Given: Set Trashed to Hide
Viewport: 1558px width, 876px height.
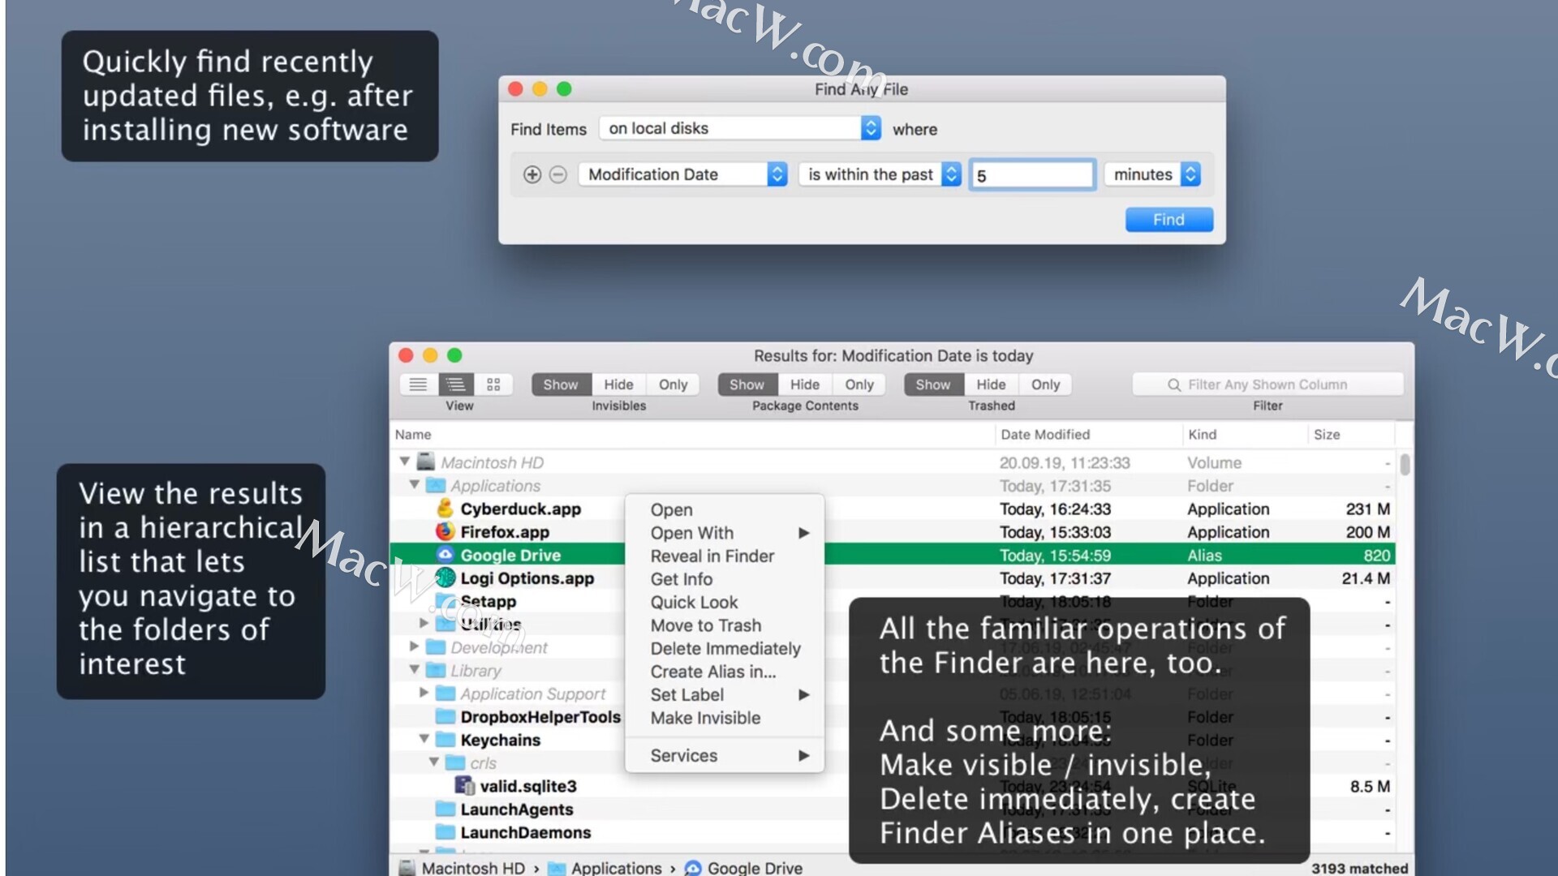Looking at the screenshot, I should [991, 384].
